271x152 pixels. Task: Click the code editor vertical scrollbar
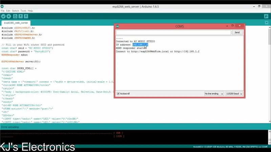click(269, 36)
